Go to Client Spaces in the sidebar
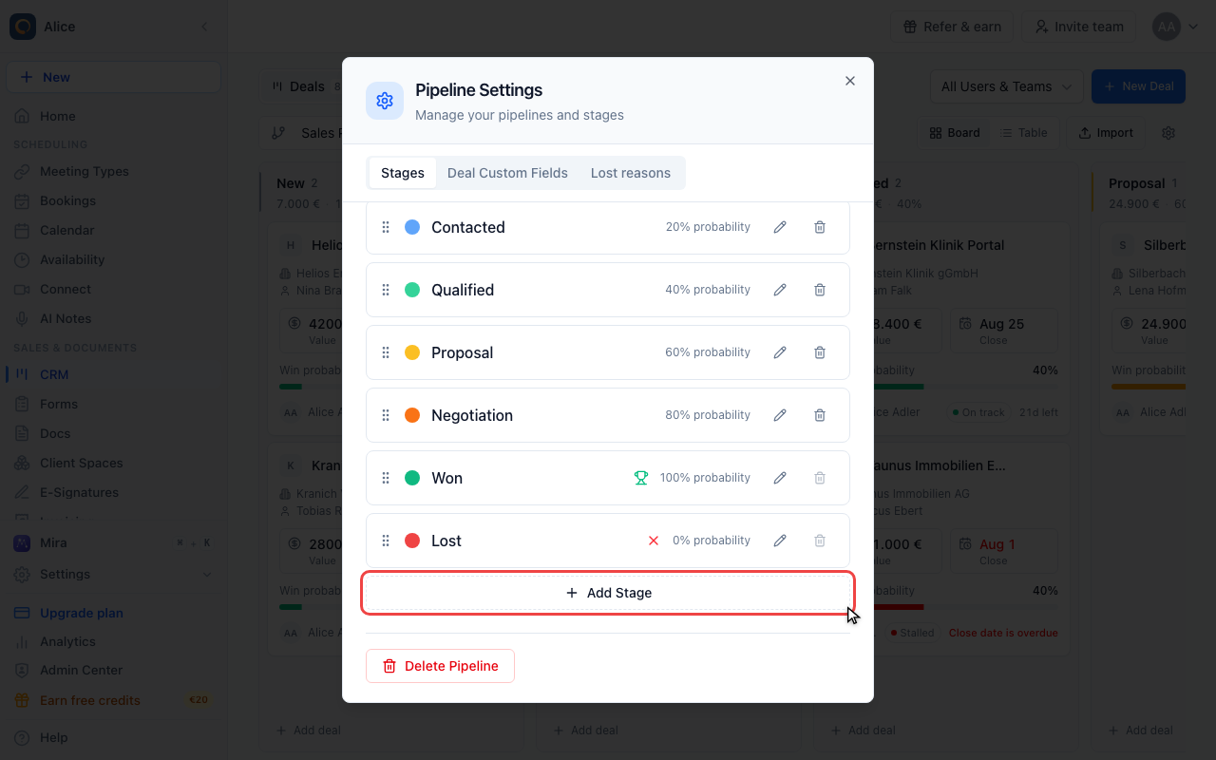Screen dimensions: 1216x760 click(x=114, y=463)
